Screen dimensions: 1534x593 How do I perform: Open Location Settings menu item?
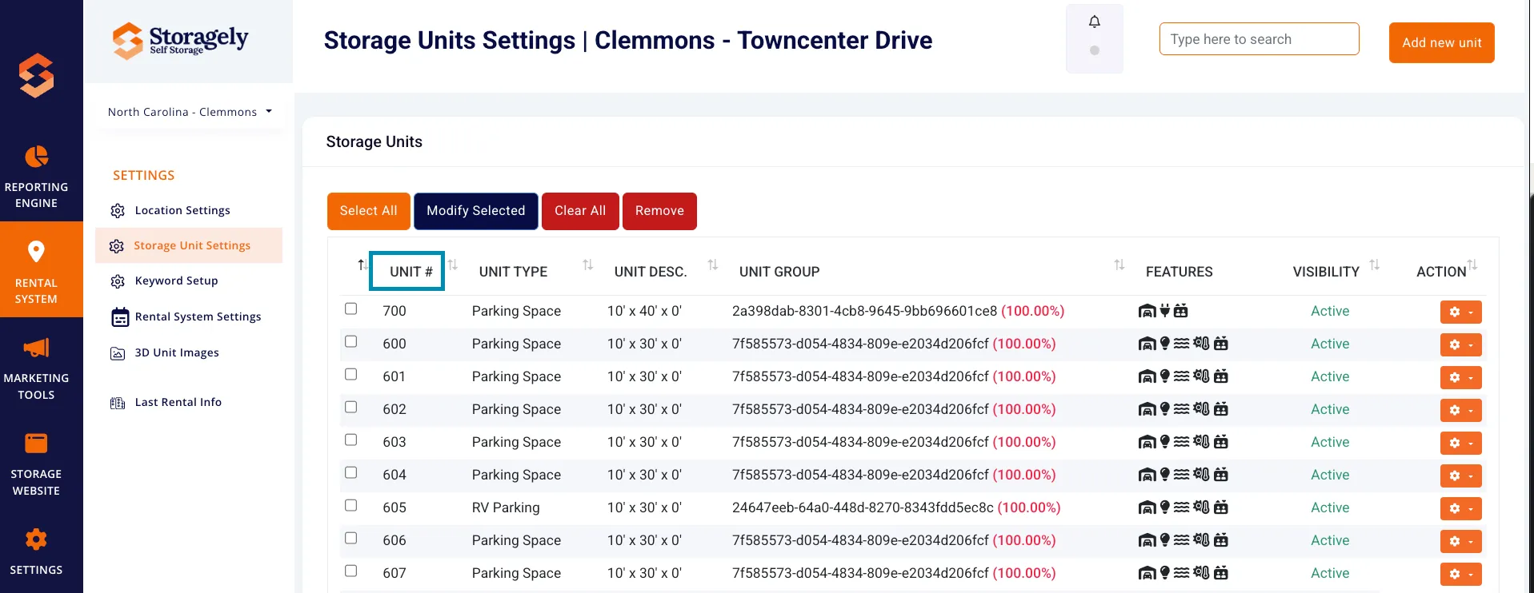[x=182, y=210]
